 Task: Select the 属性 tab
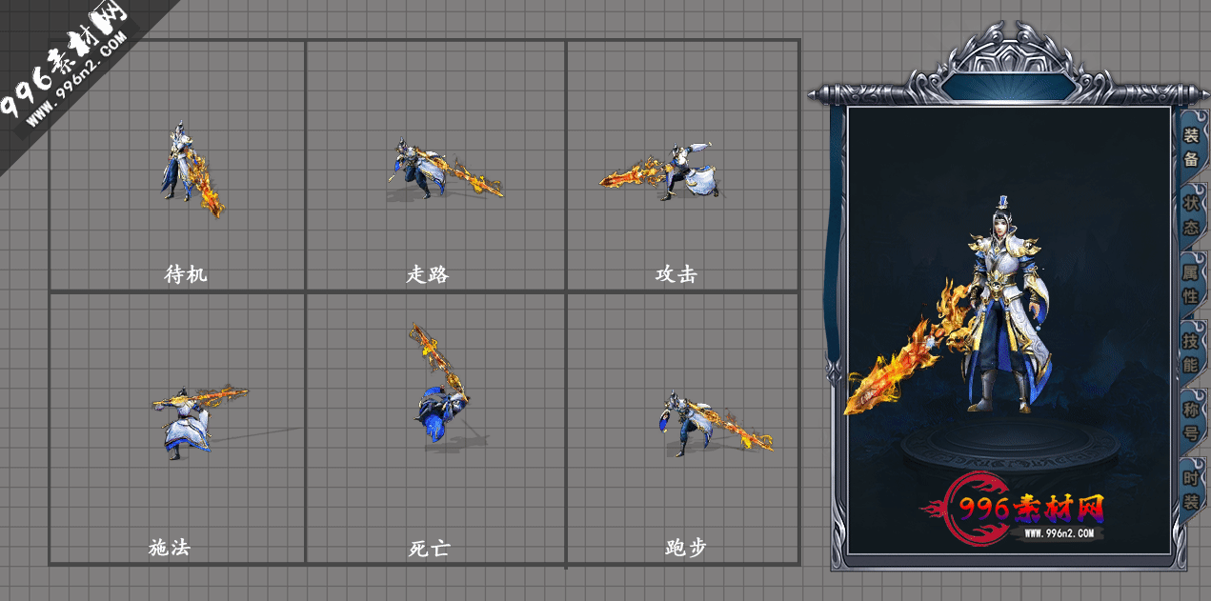[1191, 283]
